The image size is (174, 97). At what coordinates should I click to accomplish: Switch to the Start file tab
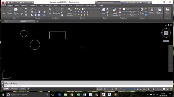(7, 21)
